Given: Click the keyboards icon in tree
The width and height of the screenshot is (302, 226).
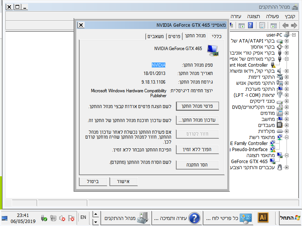Looking at the screenshot, I should tap(280, 131).
